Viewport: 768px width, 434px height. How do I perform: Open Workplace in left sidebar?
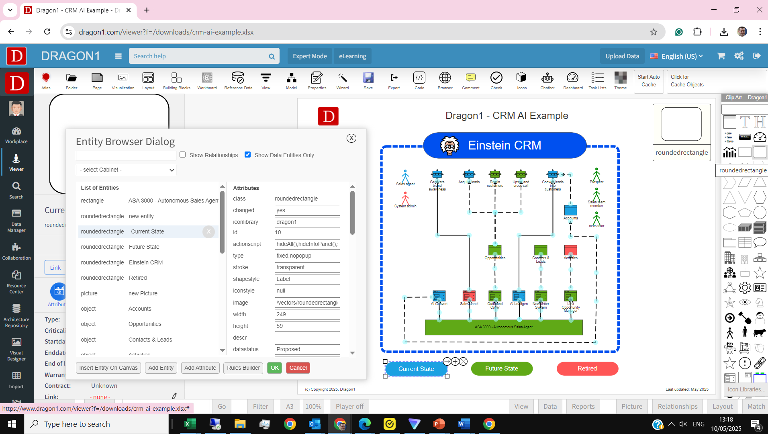click(x=16, y=135)
